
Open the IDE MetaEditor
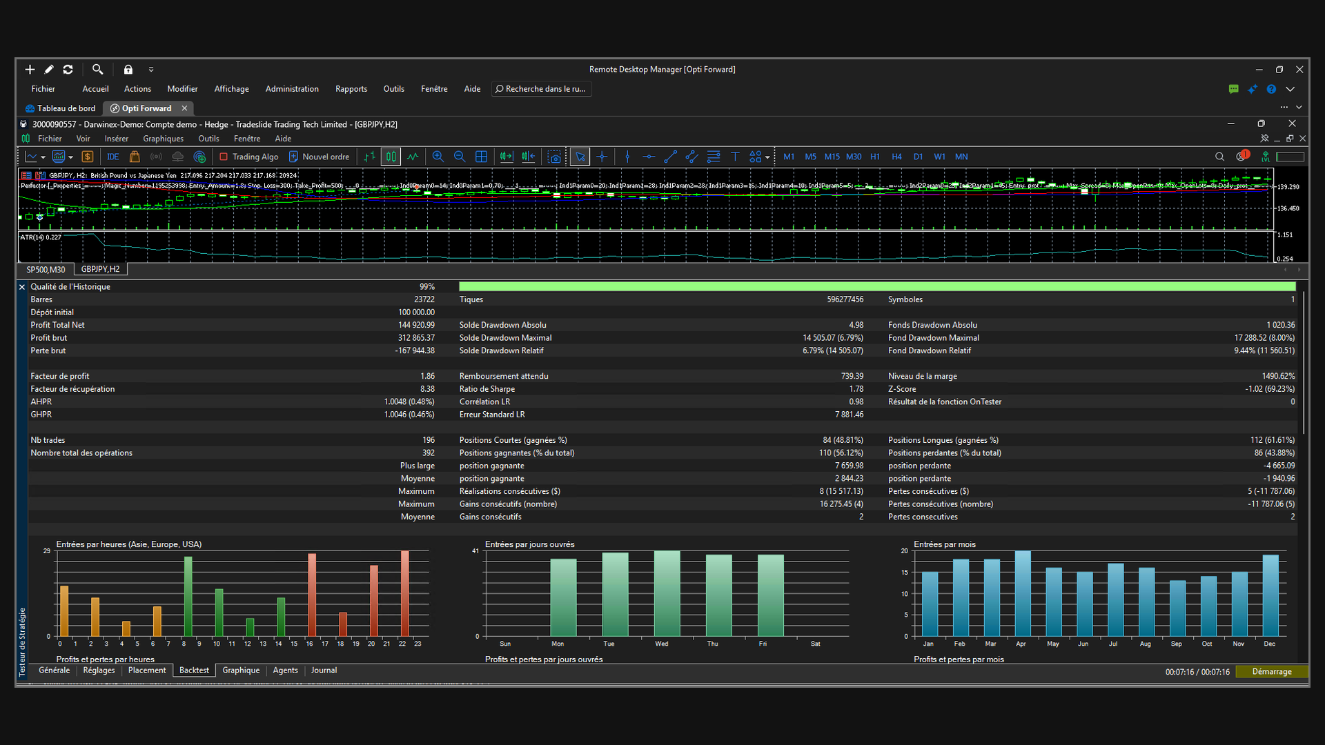113,157
